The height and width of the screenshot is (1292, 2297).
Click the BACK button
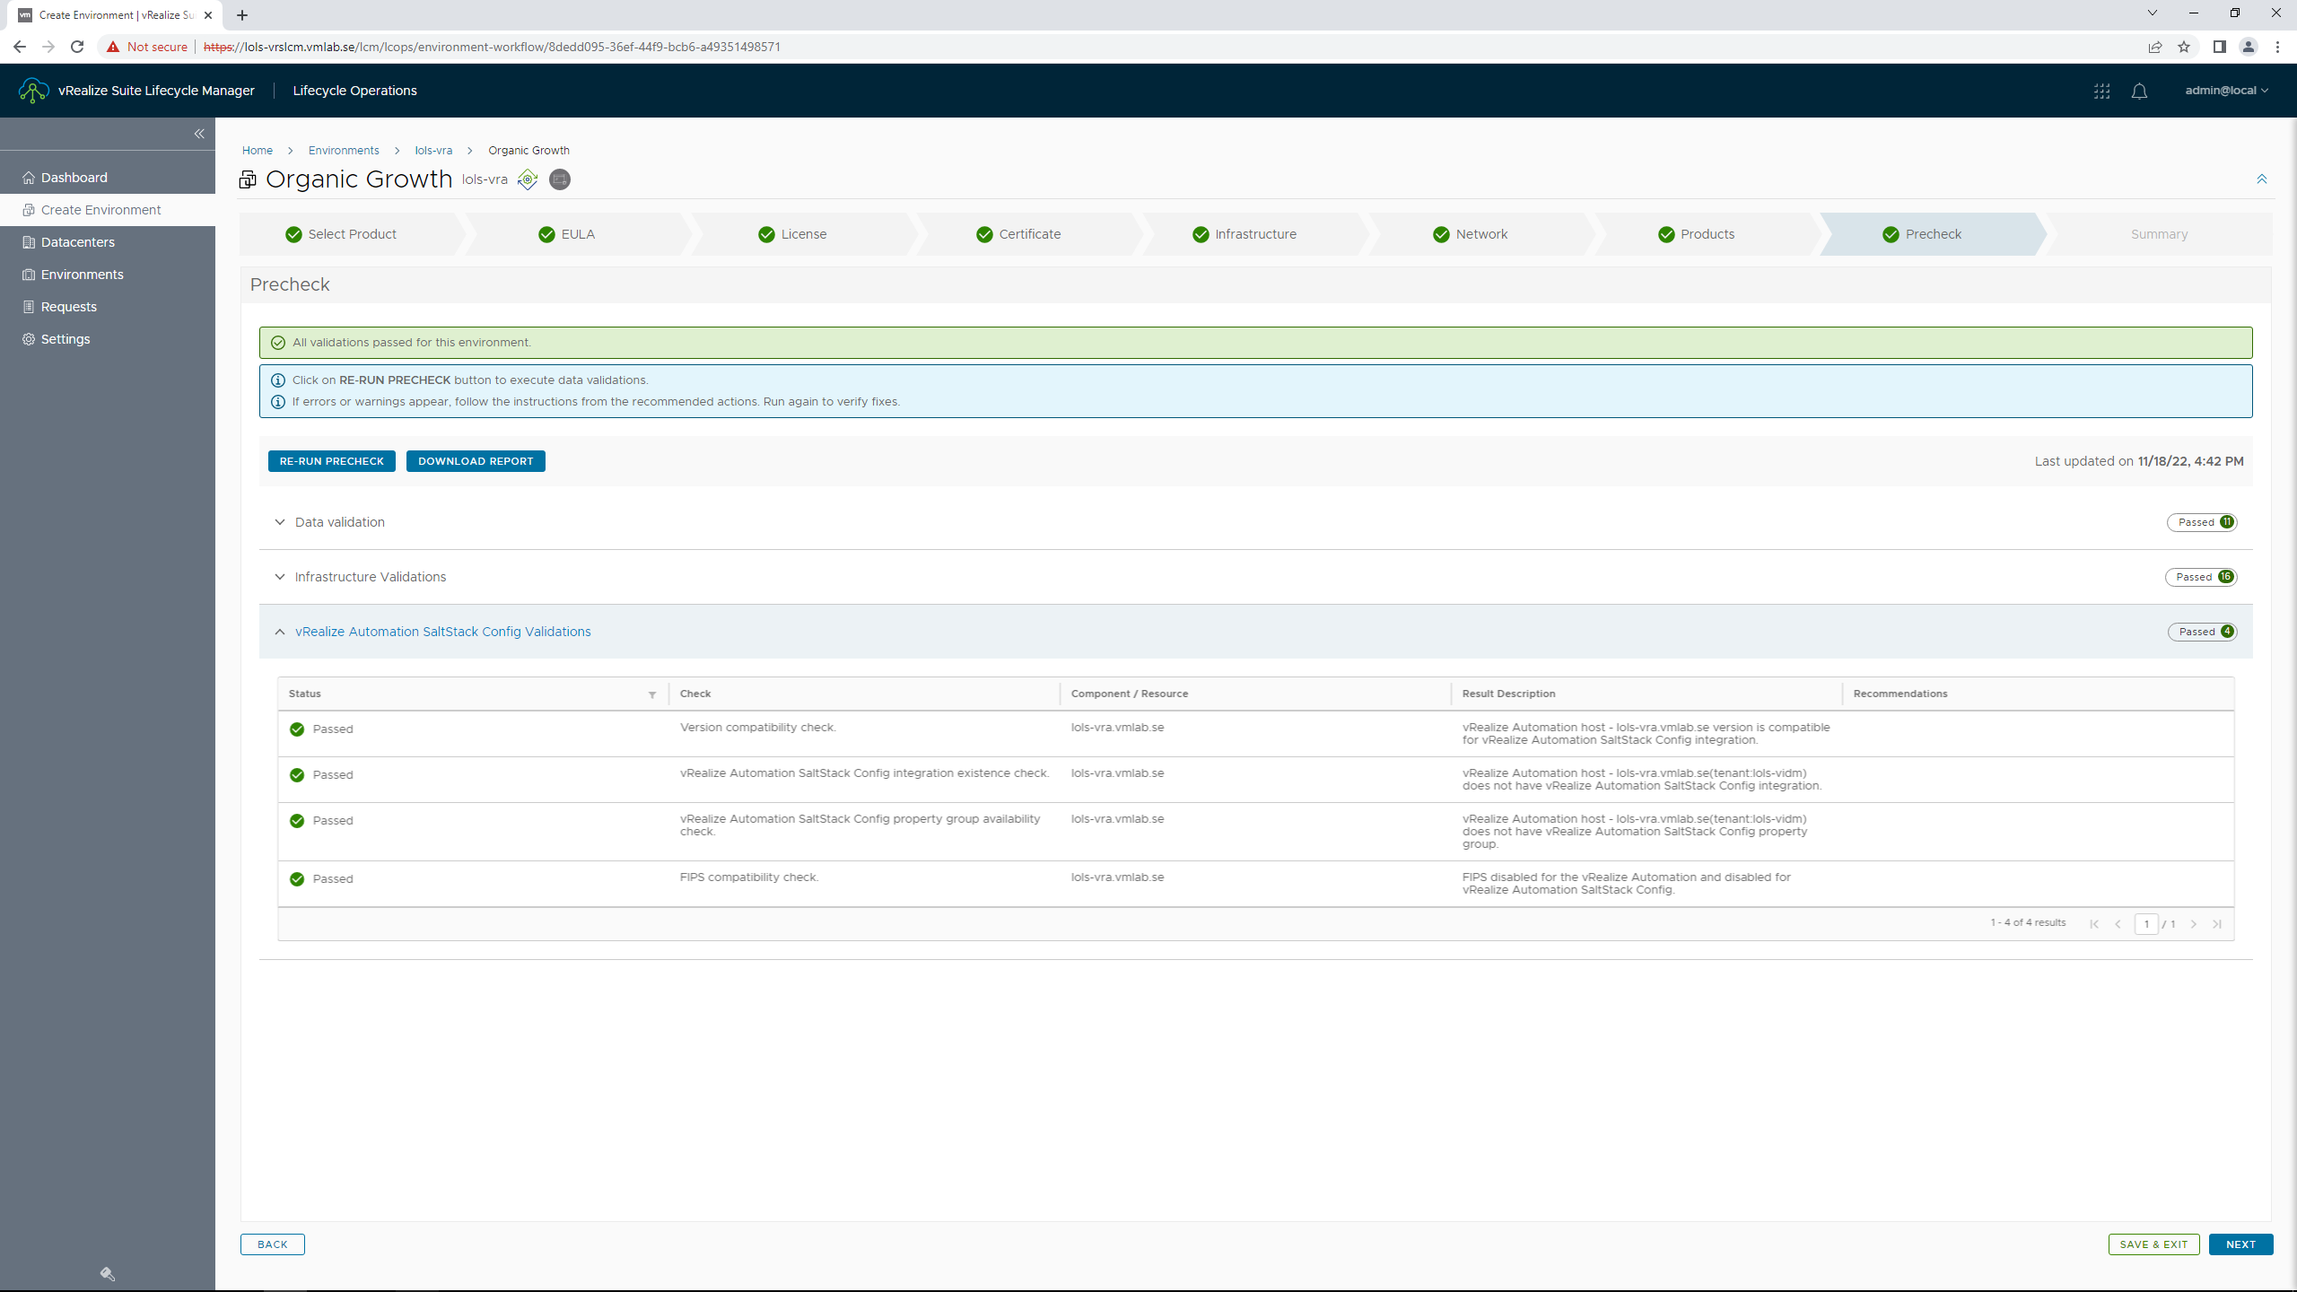tap(273, 1244)
